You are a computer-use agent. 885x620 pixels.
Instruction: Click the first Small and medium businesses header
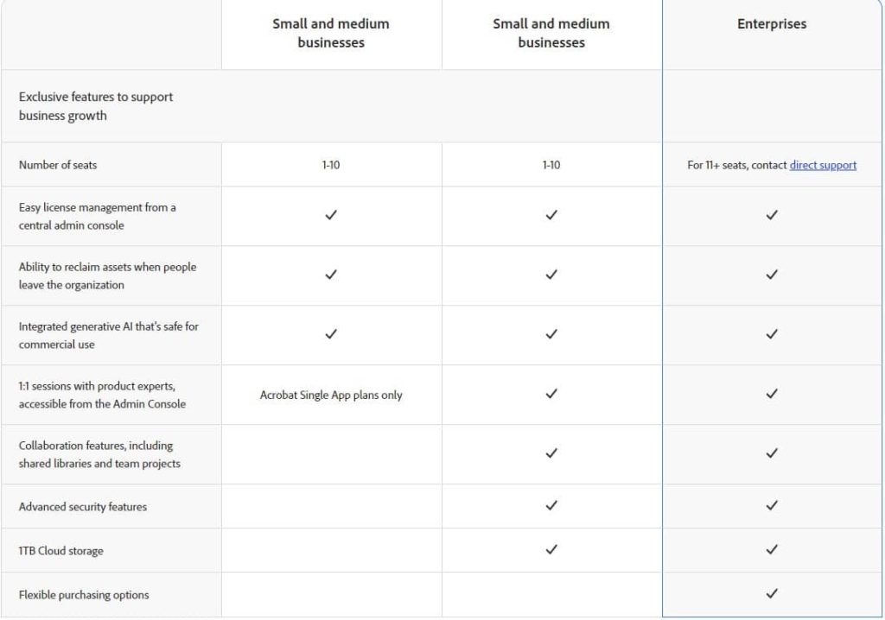pyautogui.click(x=331, y=33)
